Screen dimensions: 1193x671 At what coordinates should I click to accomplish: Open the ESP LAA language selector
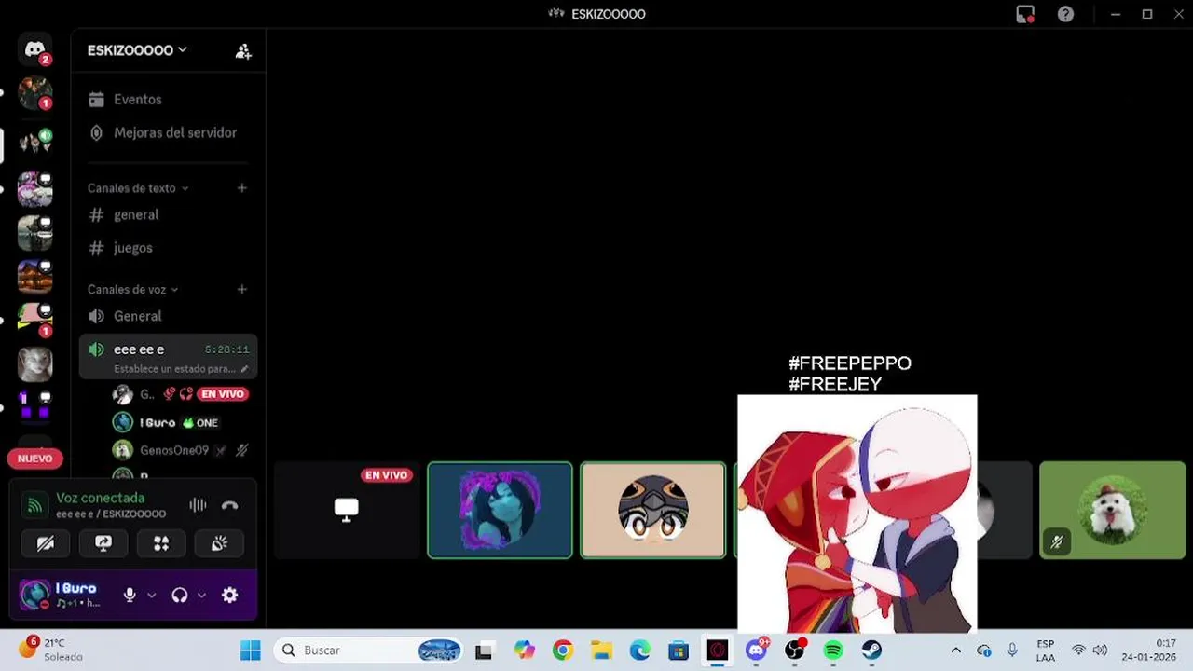tap(1046, 650)
